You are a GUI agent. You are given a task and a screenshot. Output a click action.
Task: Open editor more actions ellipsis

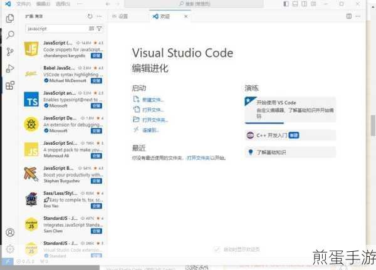(x=358, y=16)
